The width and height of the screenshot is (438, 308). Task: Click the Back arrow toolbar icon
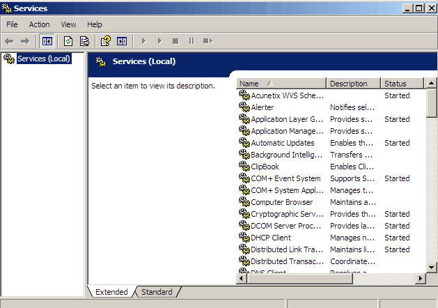point(9,41)
